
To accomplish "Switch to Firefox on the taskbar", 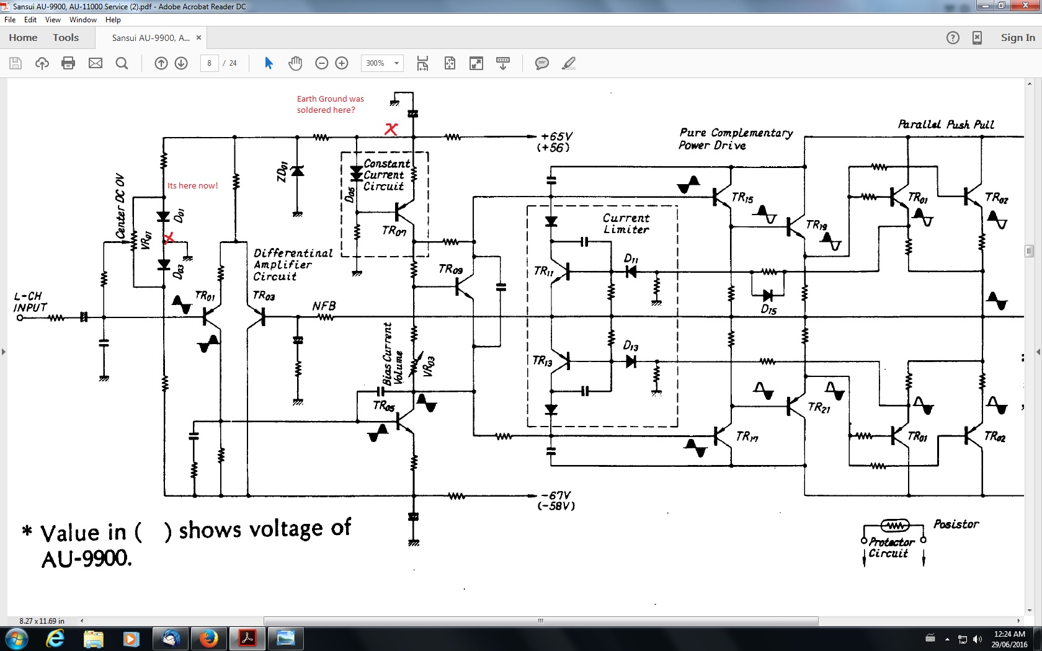I will pyautogui.click(x=209, y=639).
